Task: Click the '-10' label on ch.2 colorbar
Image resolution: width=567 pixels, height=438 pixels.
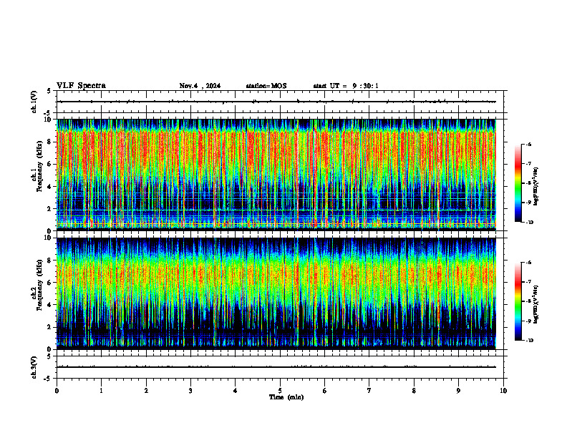Action: [x=529, y=340]
